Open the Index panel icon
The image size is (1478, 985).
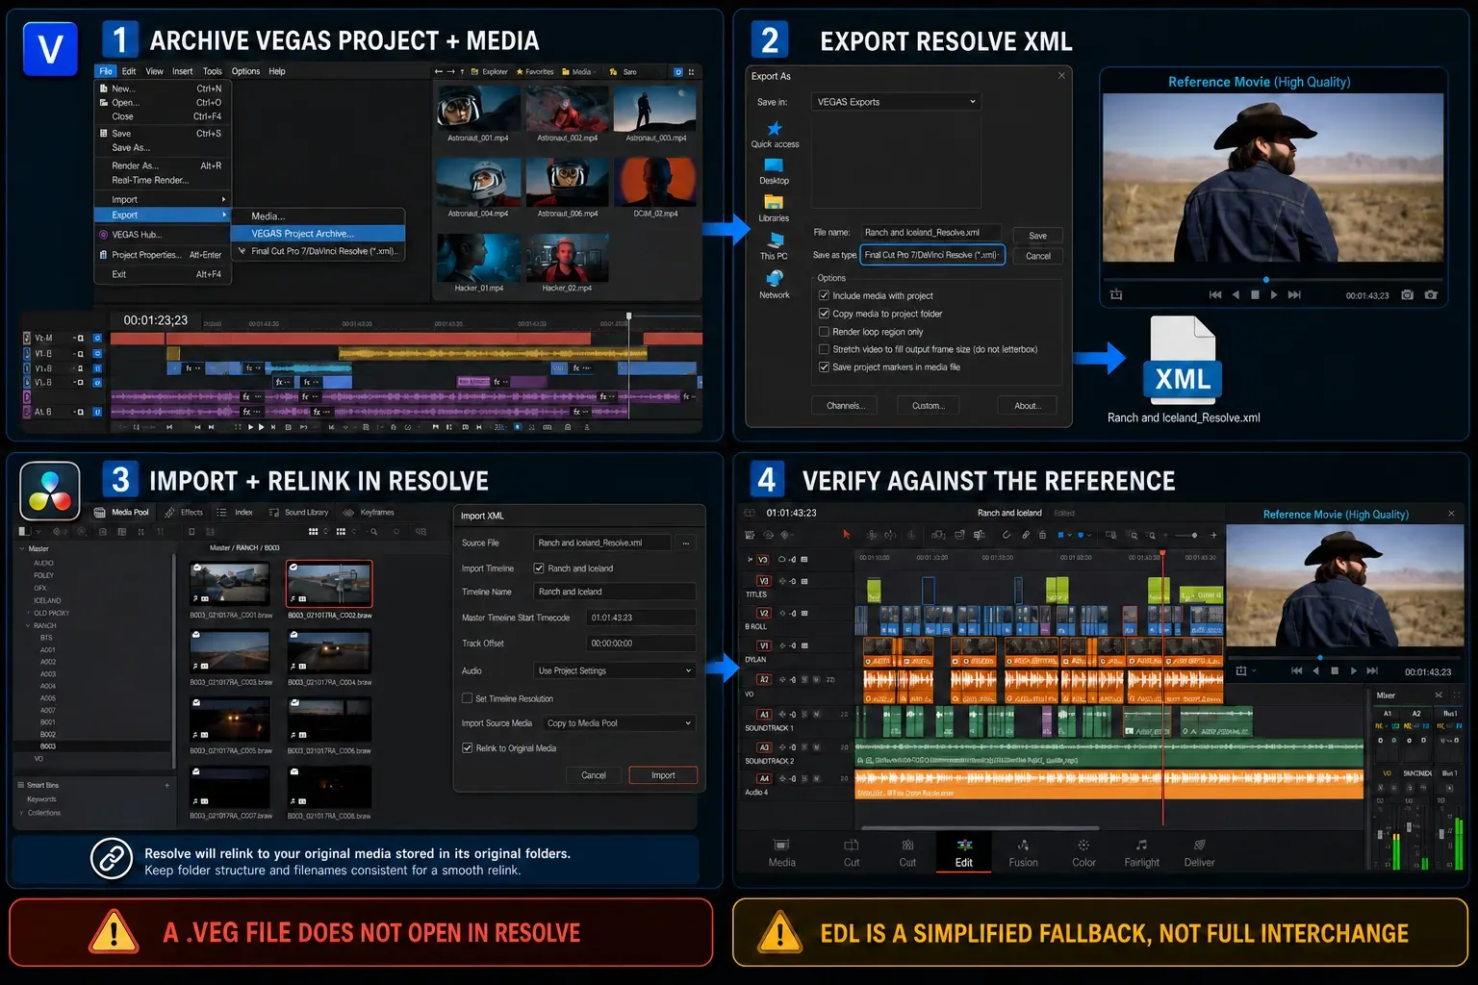click(221, 513)
